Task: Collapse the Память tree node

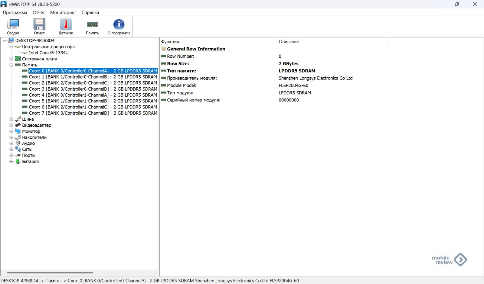Action: [11, 65]
